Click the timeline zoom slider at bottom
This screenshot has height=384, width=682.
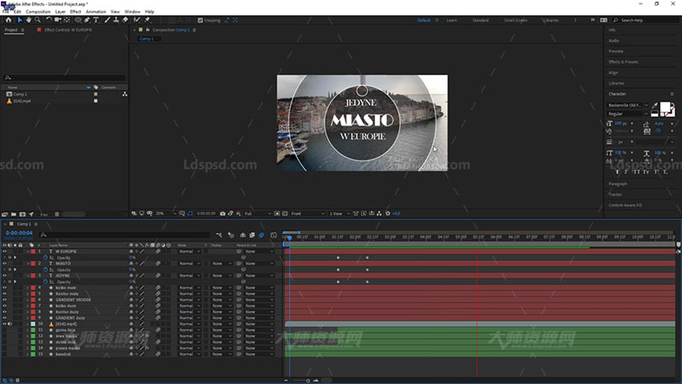pos(308,381)
